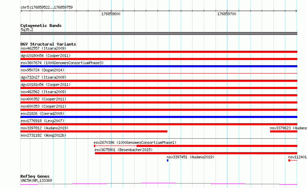Screen dimensions: 307x188
Task: Click the red bar under esv1776918
Action: [159, 124]
